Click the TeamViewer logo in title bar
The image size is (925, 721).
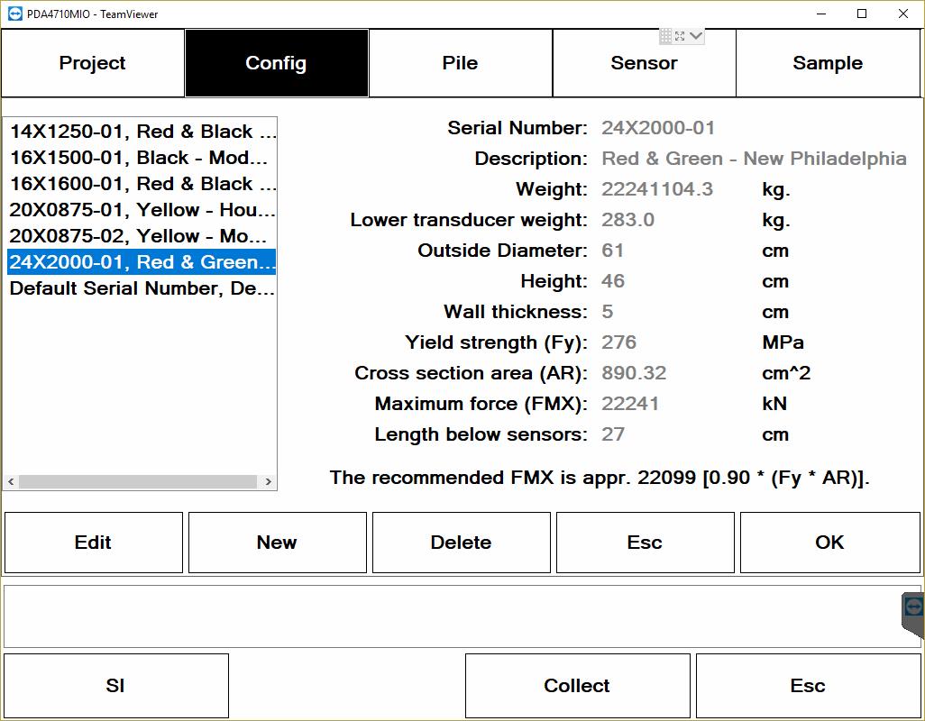coord(13,14)
